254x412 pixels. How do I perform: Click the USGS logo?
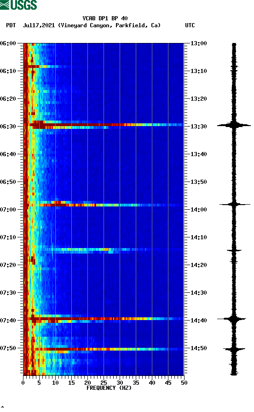click(x=18, y=5)
